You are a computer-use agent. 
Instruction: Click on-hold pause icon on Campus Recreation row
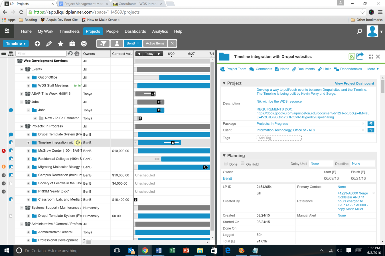pyautogui.click(x=4, y=175)
